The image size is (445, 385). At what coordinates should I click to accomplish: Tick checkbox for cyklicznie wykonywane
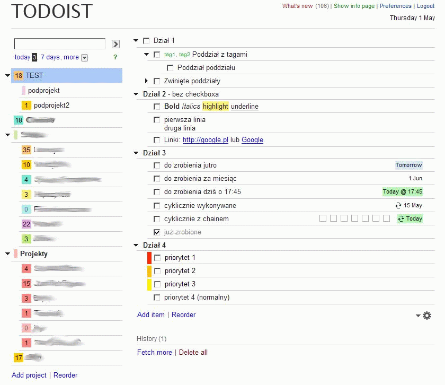pos(157,206)
